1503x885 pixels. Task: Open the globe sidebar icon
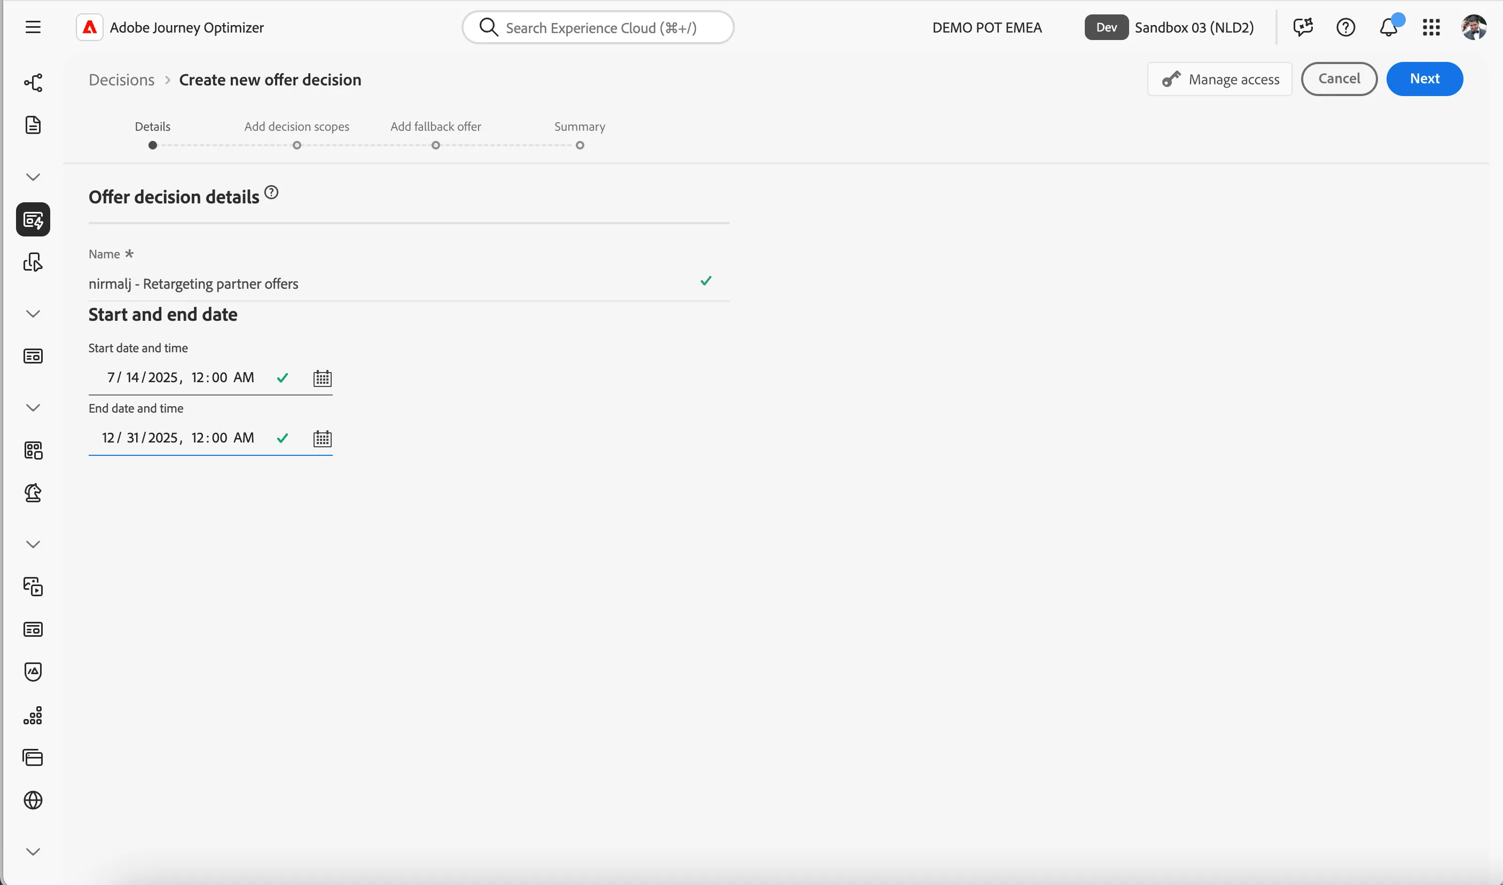(33, 800)
